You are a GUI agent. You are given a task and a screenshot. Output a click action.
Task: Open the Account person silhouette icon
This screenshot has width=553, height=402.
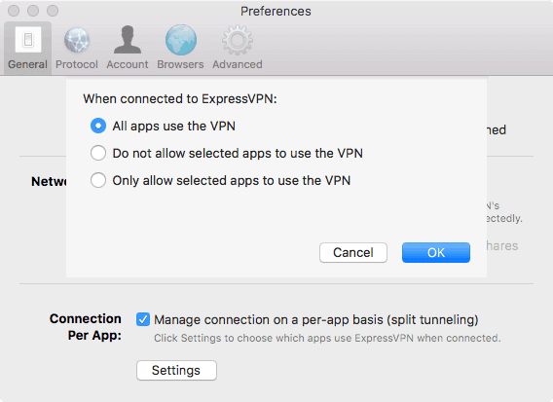(x=128, y=40)
